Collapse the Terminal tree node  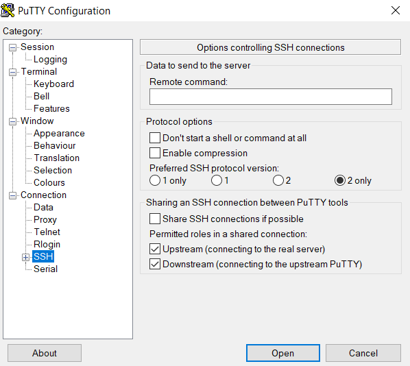click(12, 72)
